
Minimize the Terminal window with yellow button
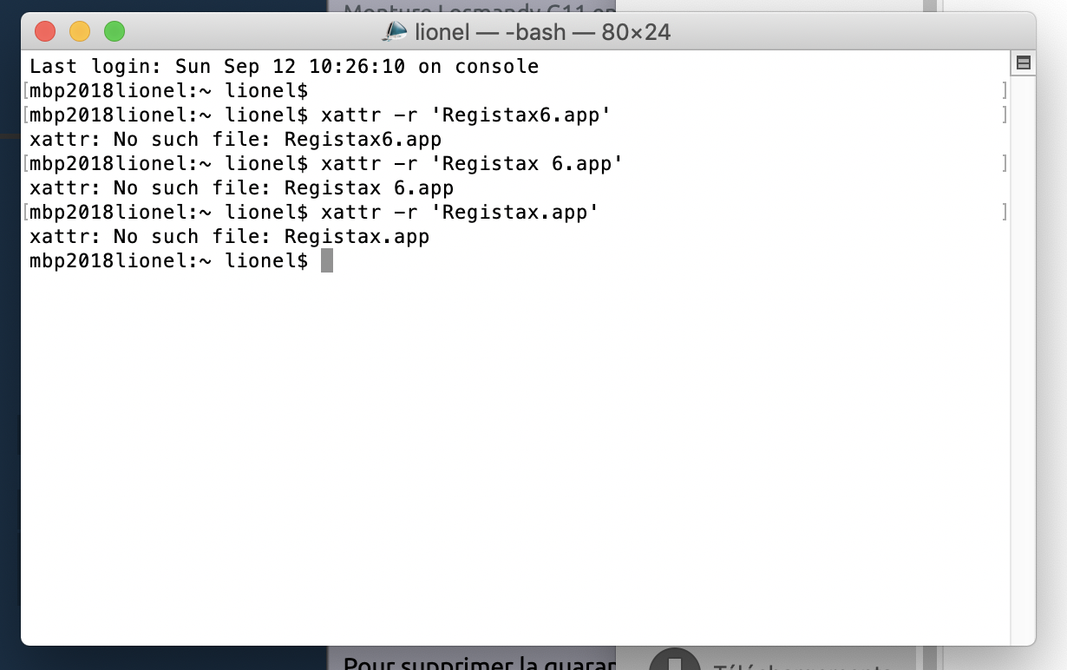80,32
